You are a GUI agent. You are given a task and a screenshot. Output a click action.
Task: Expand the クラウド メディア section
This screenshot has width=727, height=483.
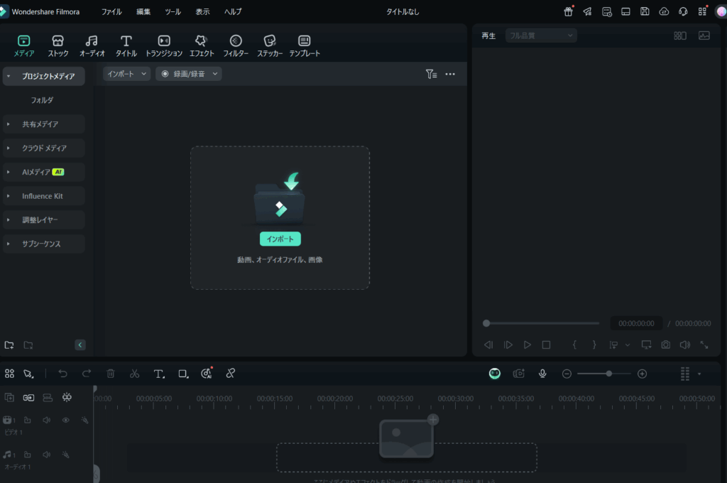[x=9, y=148]
